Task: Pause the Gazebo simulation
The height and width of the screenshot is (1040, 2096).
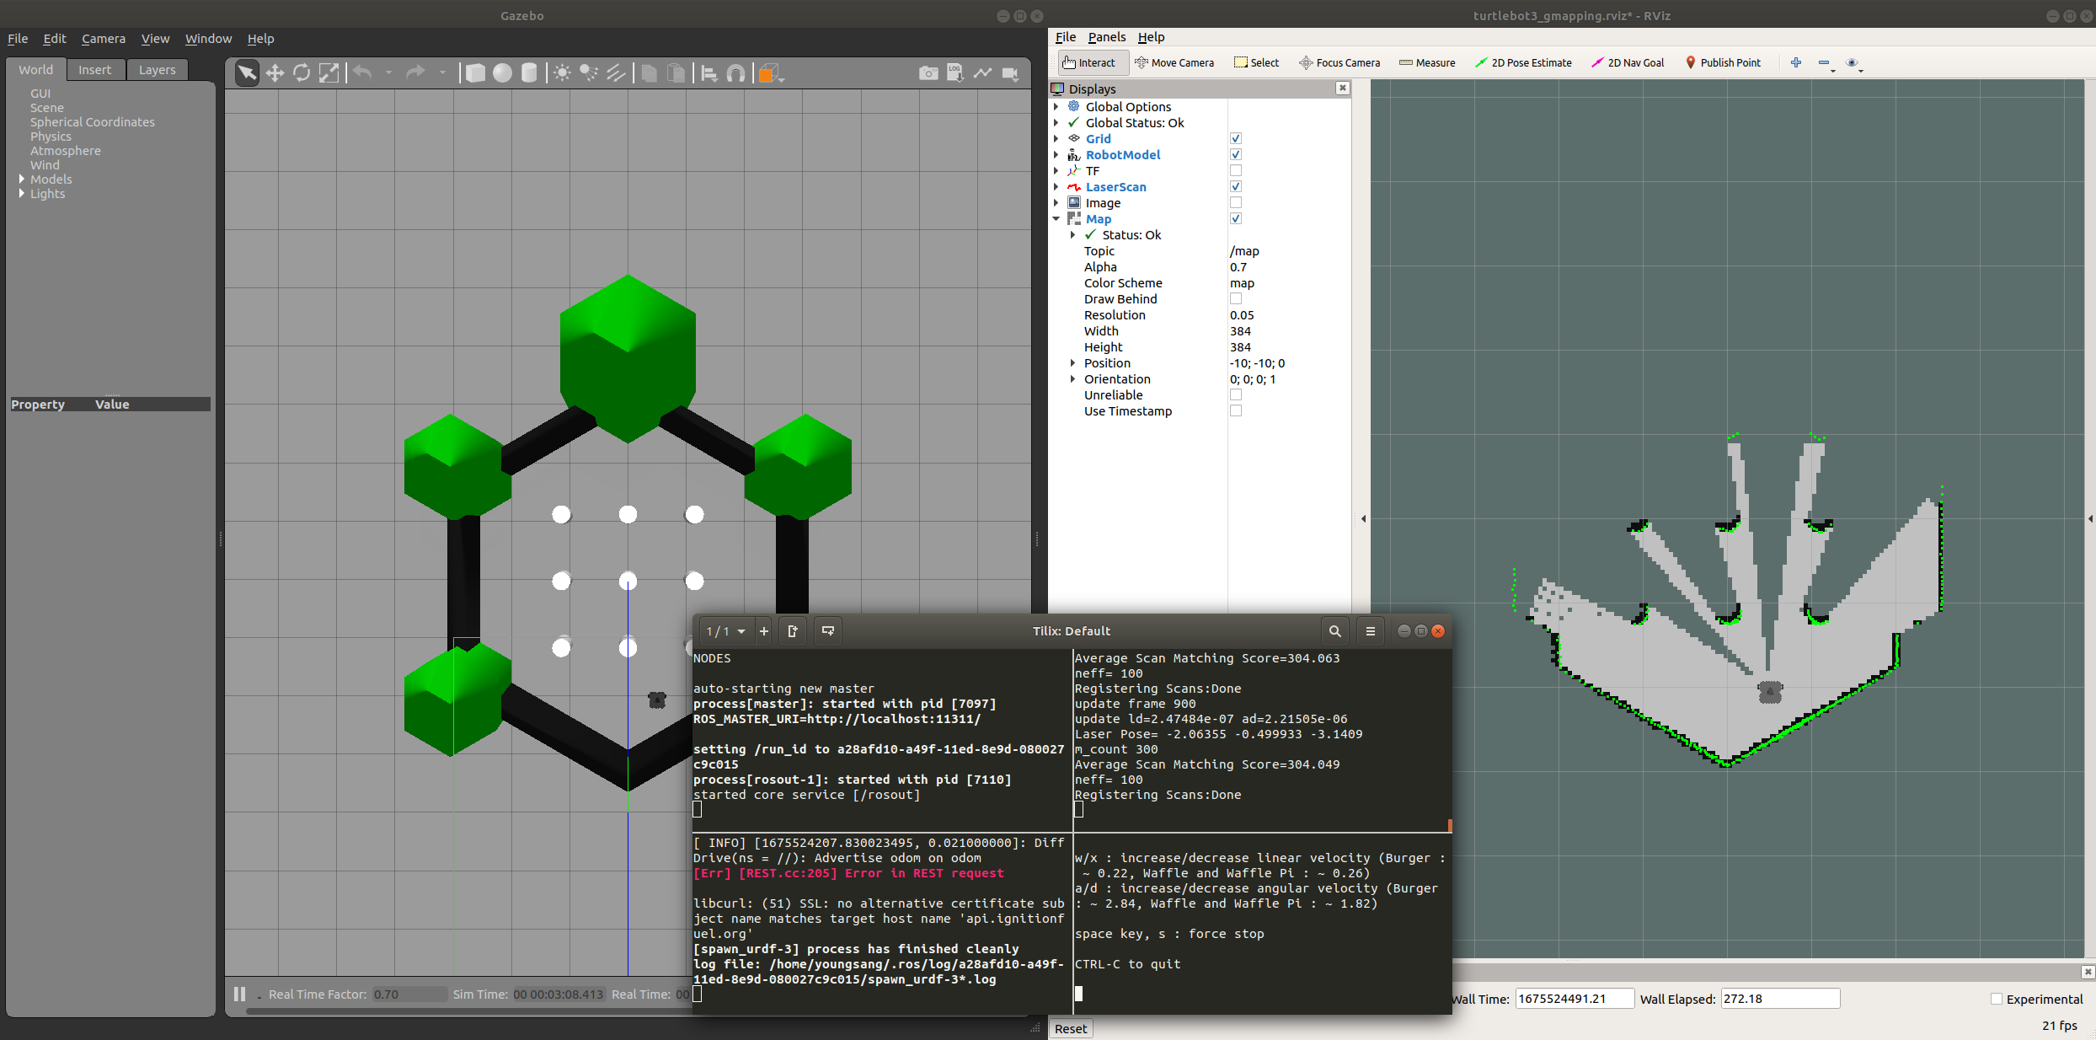Action: coord(240,994)
